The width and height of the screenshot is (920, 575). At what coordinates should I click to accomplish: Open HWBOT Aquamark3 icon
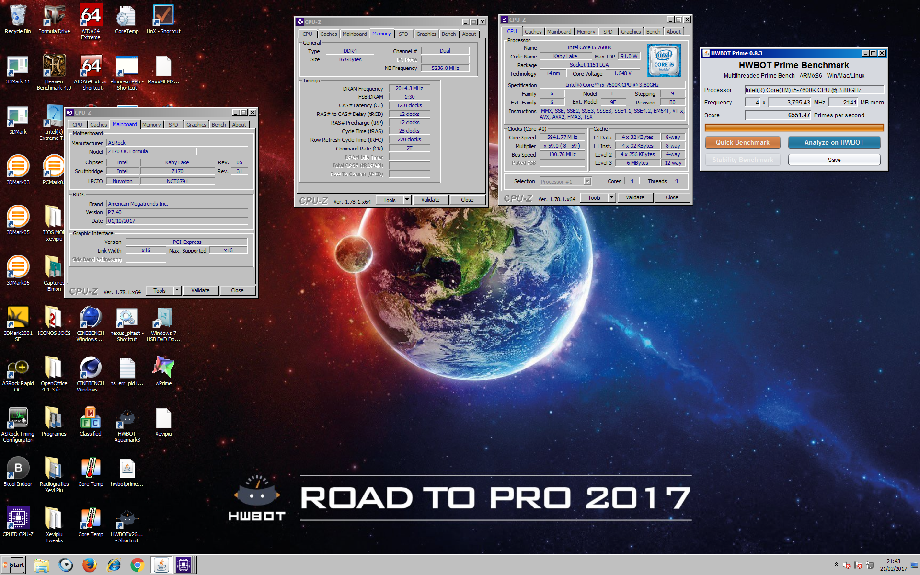(x=127, y=425)
